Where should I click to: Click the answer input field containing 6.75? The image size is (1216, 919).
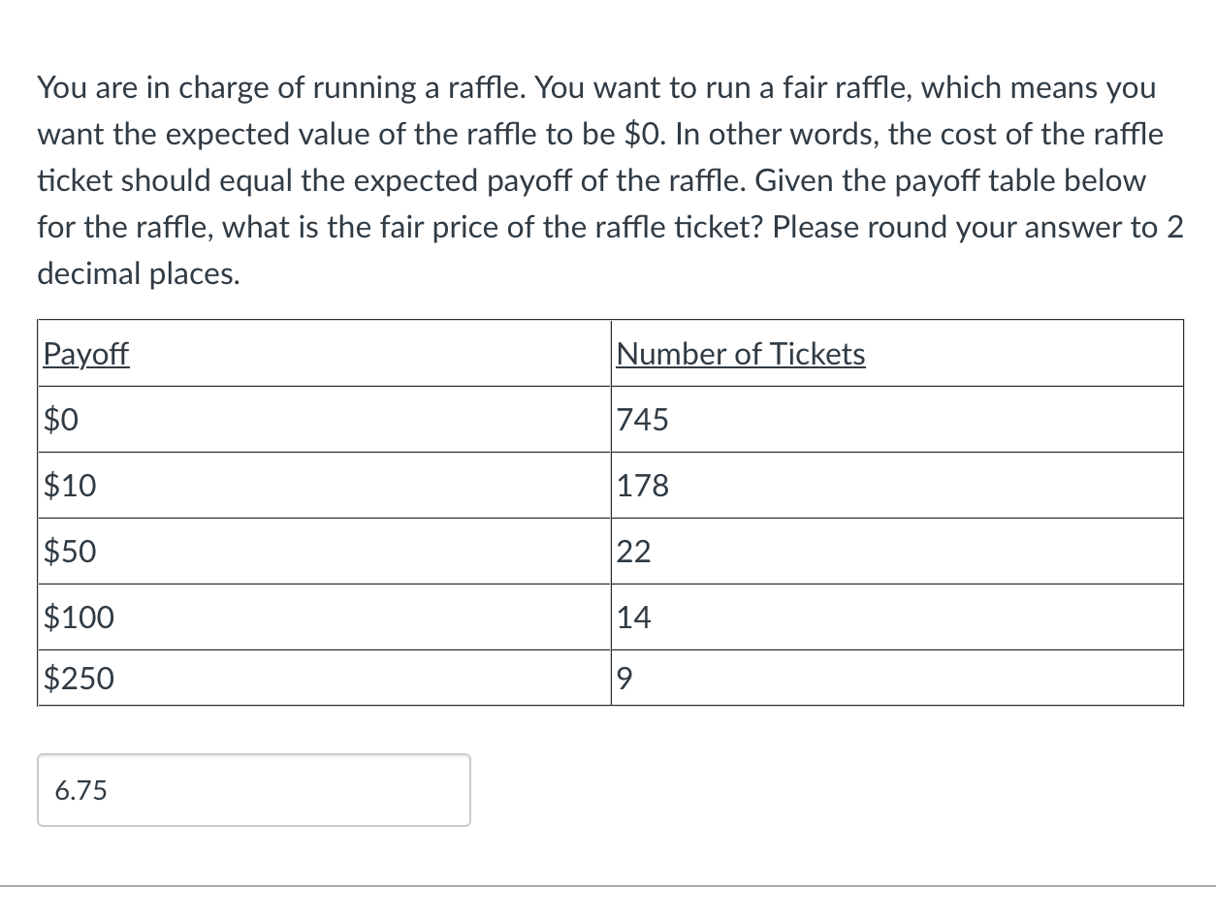(x=252, y=790)
